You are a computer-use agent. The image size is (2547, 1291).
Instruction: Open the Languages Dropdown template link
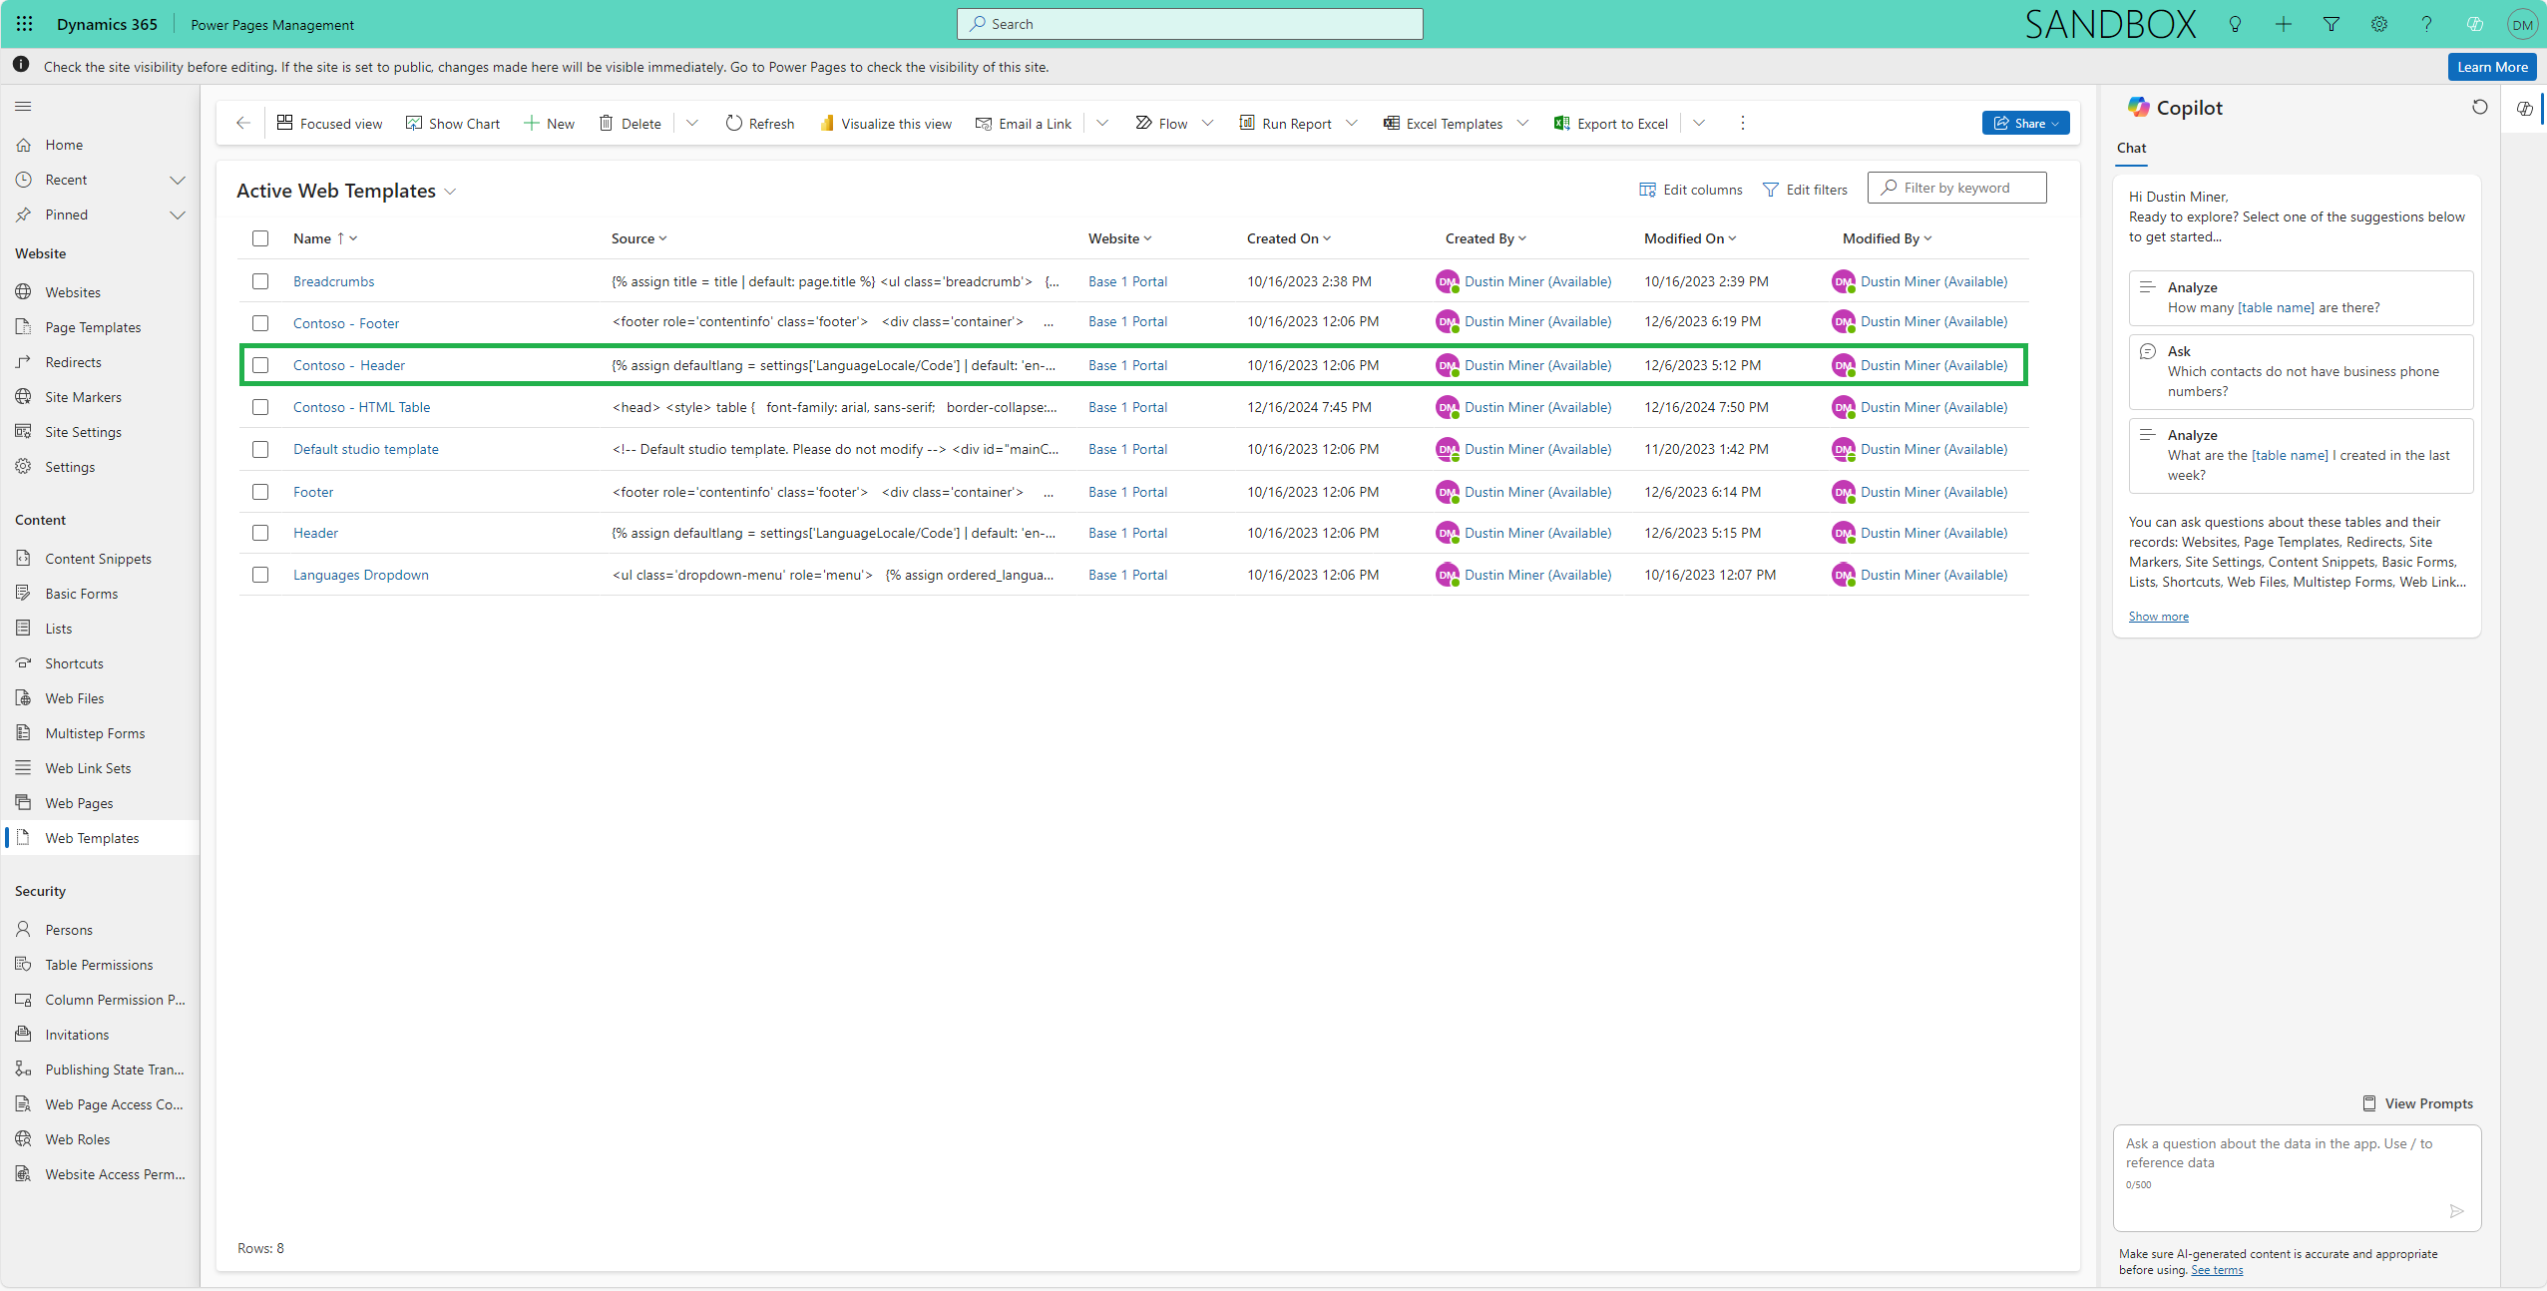coord(360,575)
